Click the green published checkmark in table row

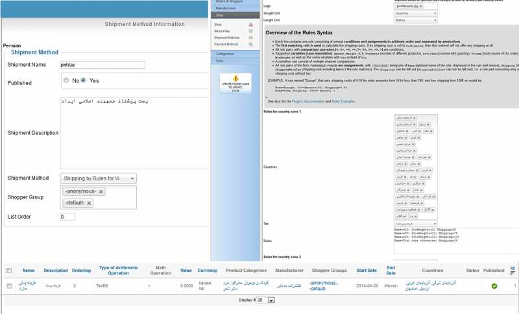[x=494, y=285]
